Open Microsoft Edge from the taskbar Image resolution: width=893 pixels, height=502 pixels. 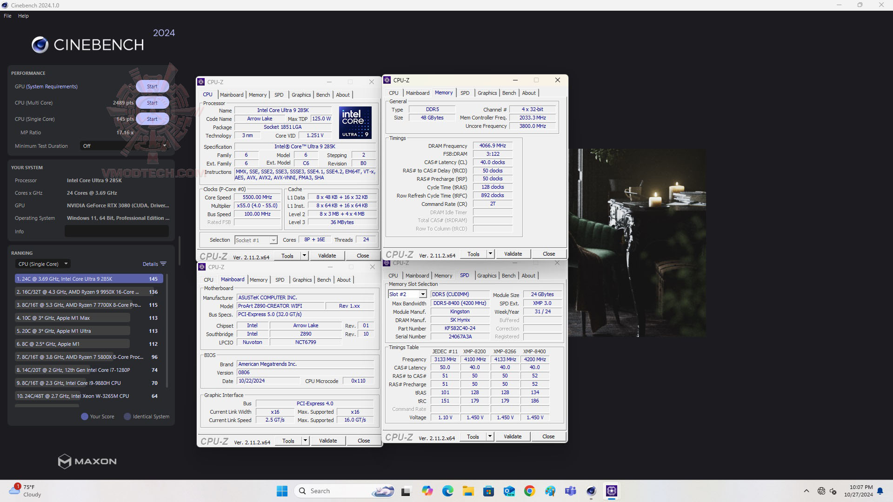pyautogui.click(x=447, y=491)
